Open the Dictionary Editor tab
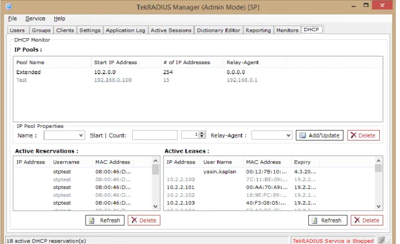Viewport: 400px width, 244px height. (x=218, y=30)
